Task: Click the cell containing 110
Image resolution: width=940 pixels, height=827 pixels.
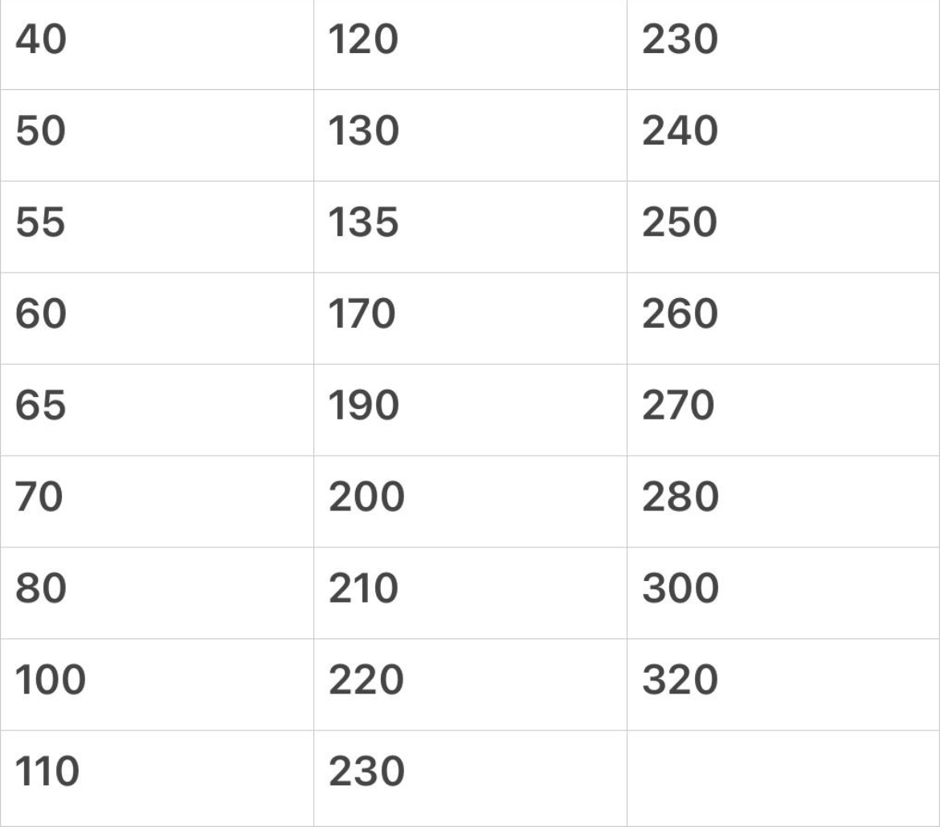Action: [48, 773]
